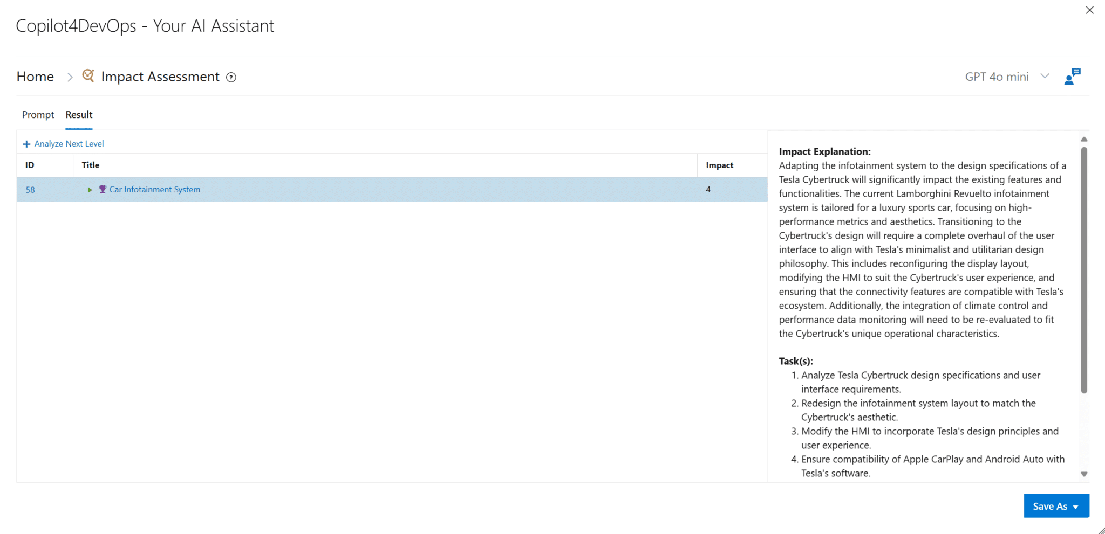Screen dimensions: 1105x534
Task: Open the Car Infotainment System work item link
Action: [154, 189]
